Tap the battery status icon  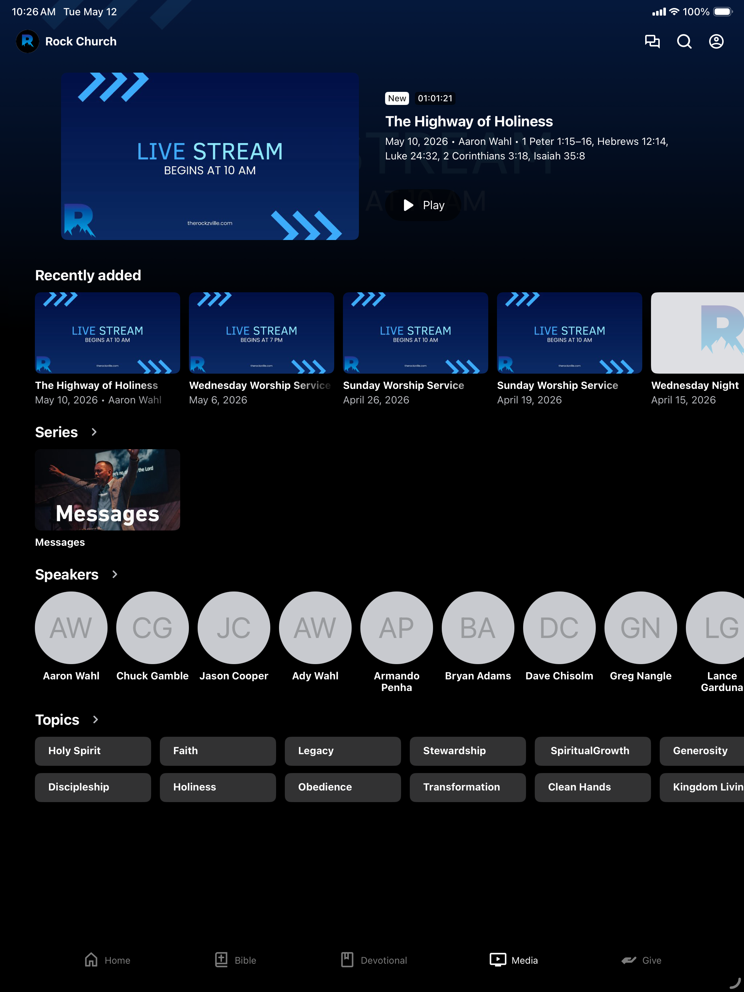723,12
